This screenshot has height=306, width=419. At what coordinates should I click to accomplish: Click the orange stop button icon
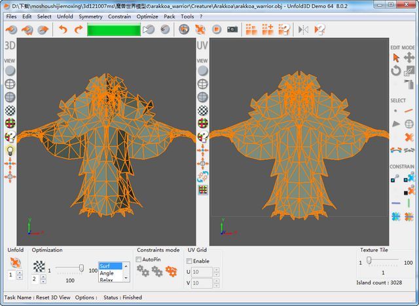pyautogui.click(x=217, y=29)
